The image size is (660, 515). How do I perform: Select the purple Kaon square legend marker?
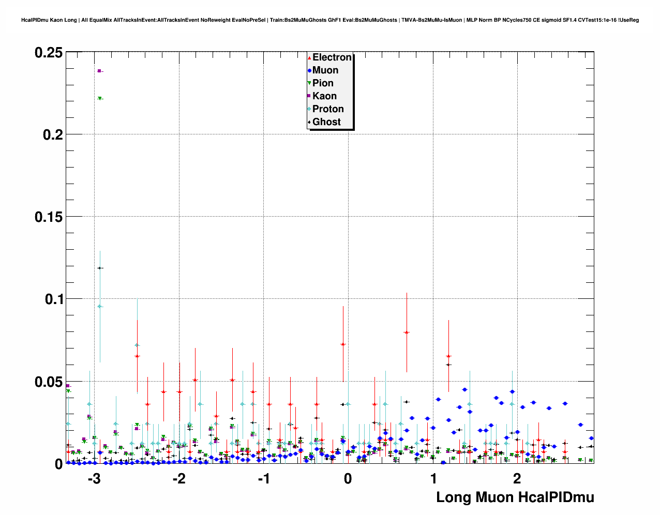pyautogui.click(x=309, y=96)
